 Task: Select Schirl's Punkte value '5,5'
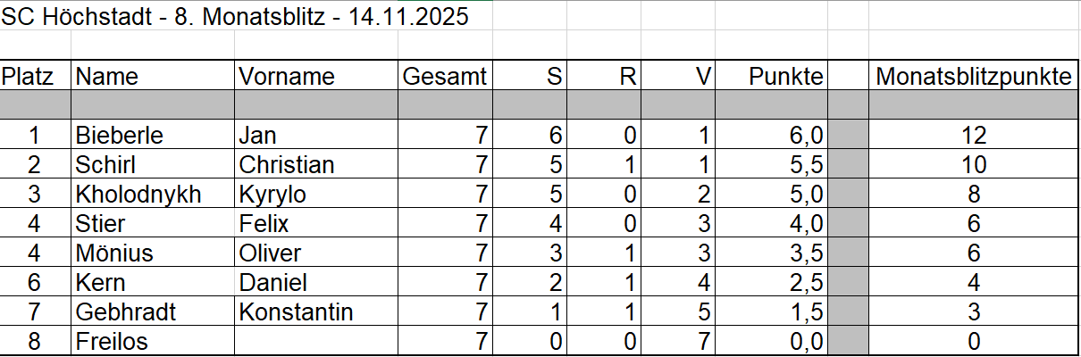click(805, 165)
